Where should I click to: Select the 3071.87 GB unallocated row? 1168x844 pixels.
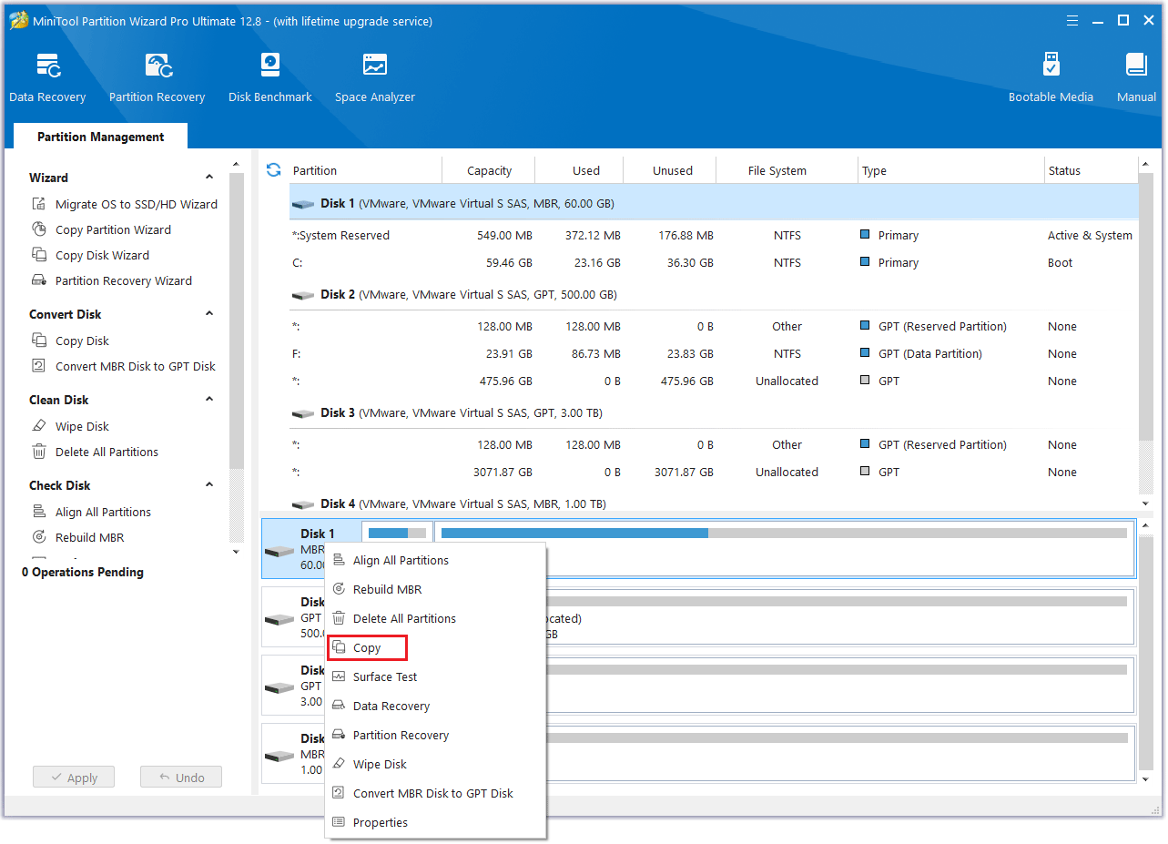coord(714,472)
